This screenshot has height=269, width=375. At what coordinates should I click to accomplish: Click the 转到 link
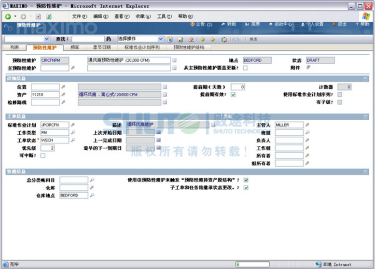229,24
